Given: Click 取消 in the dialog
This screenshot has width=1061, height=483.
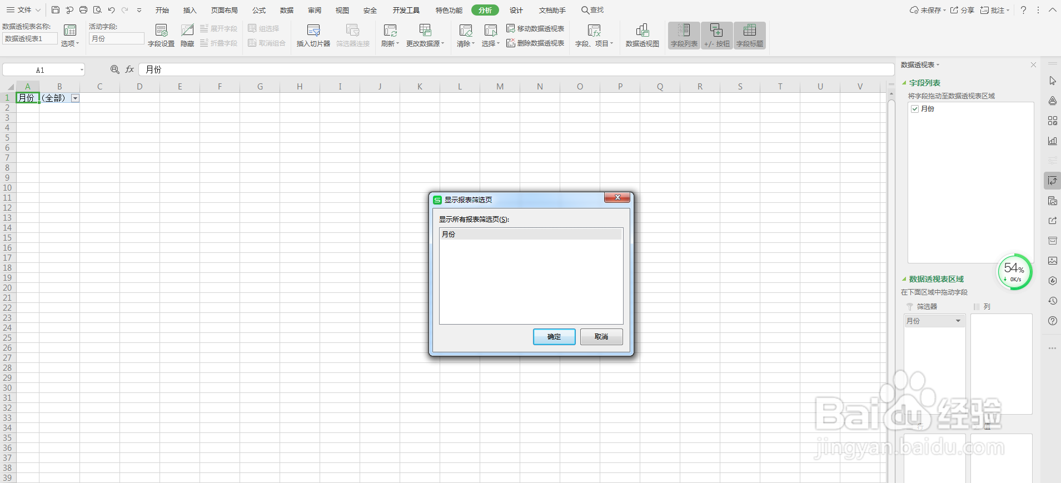Looking at the screenshot, I should tap(601, 337).
